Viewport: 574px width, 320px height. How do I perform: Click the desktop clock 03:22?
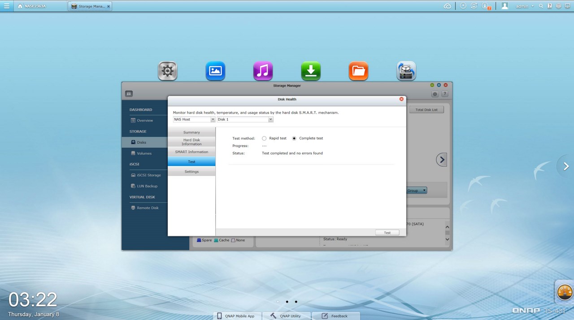click(33, 299)
